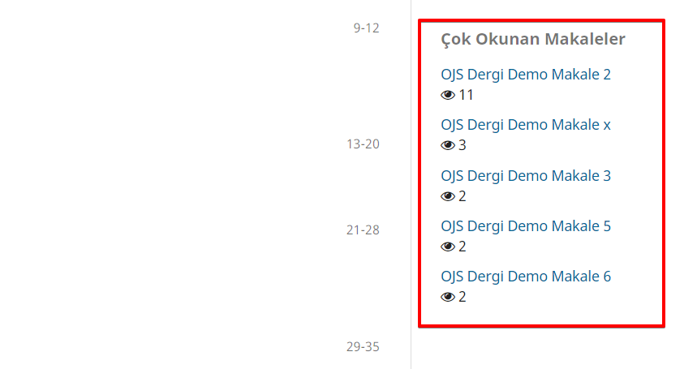Click the eye icon under Makale x

click(x=448, y=145)
